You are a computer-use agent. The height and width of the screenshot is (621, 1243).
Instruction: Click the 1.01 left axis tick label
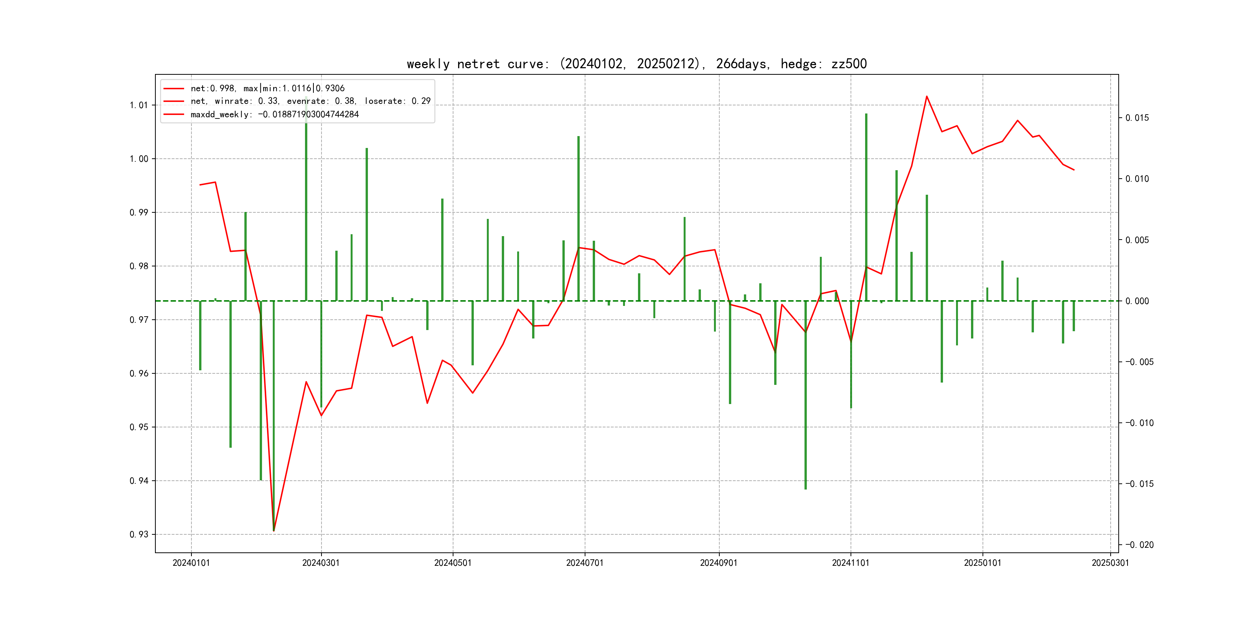[139, 105]
